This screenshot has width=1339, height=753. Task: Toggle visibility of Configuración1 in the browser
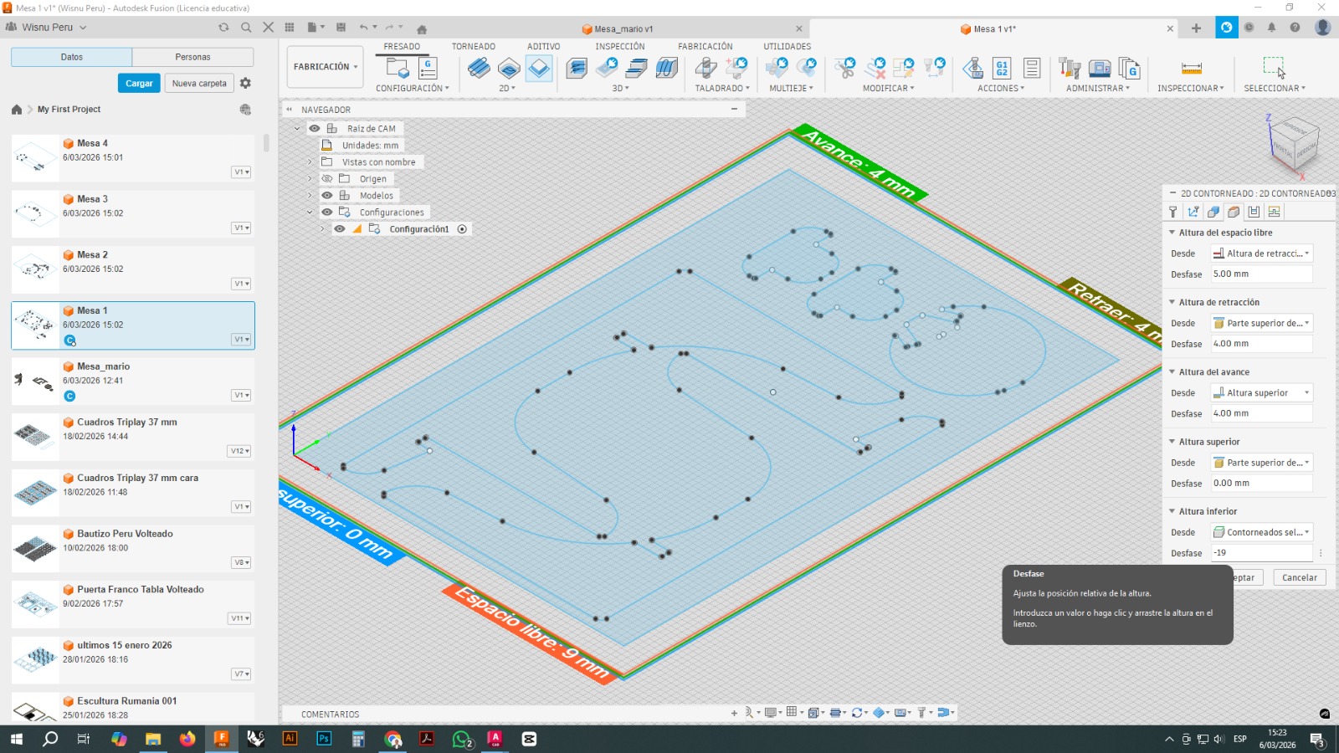pos(340,228)
